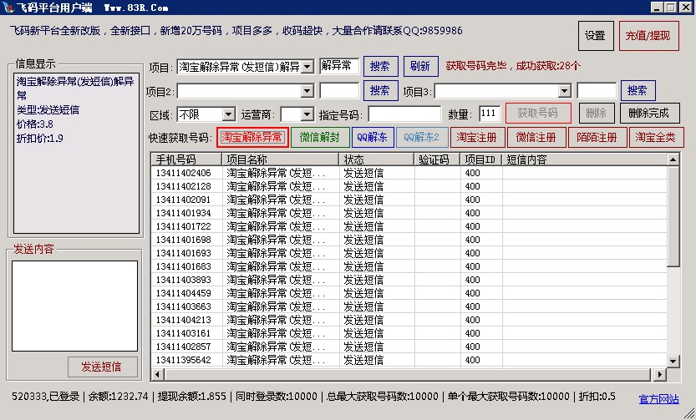This screenshot has height=420, width=696.
Task: Open the 运营商 carrier dropdown
Action: click(x=307, y=114)
